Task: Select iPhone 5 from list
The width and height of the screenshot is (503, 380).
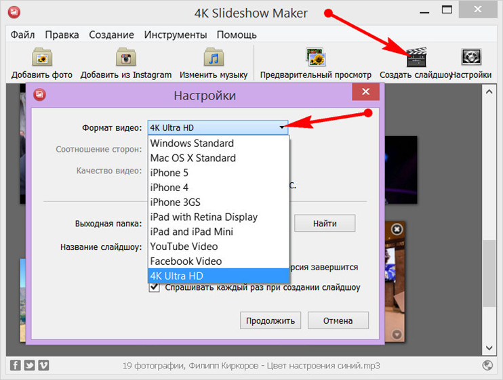Action: 218,173
